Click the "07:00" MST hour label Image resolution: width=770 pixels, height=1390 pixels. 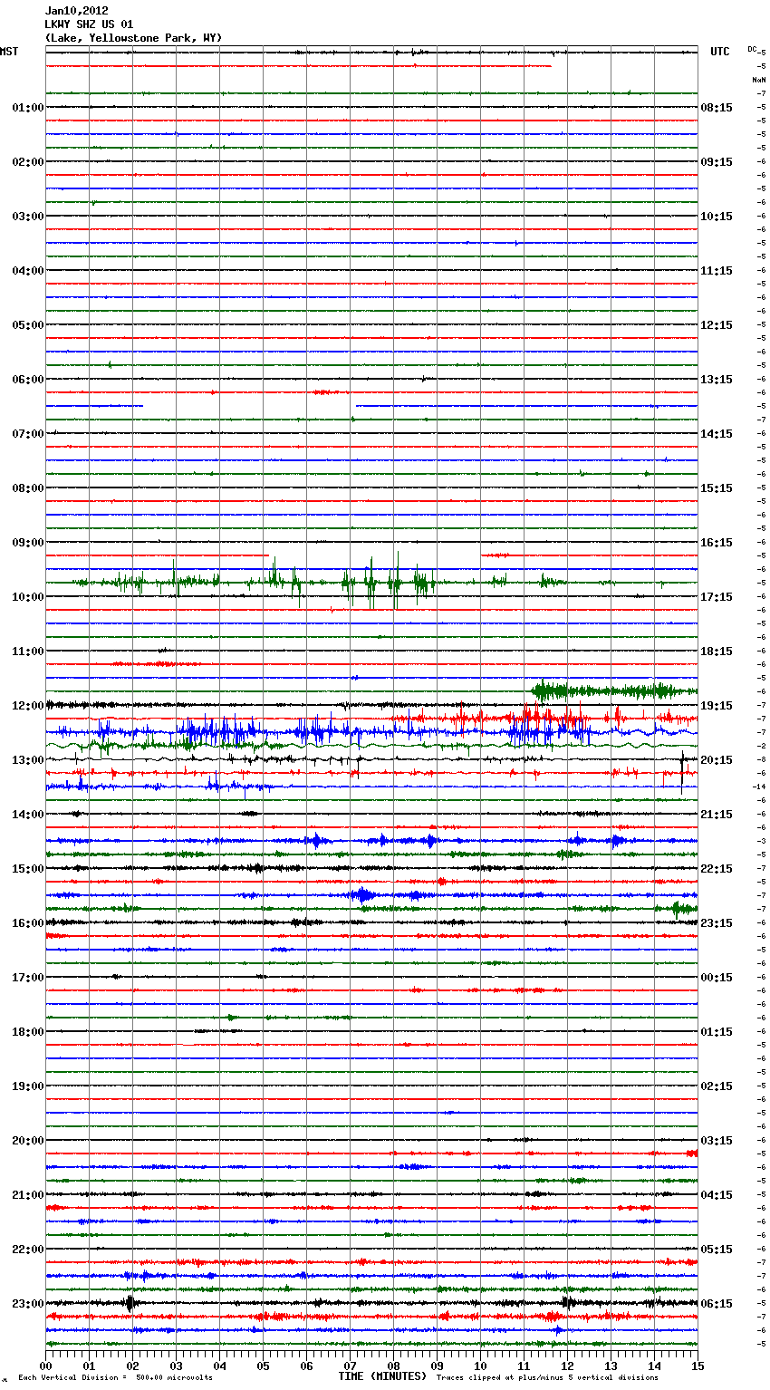[28, 434]
